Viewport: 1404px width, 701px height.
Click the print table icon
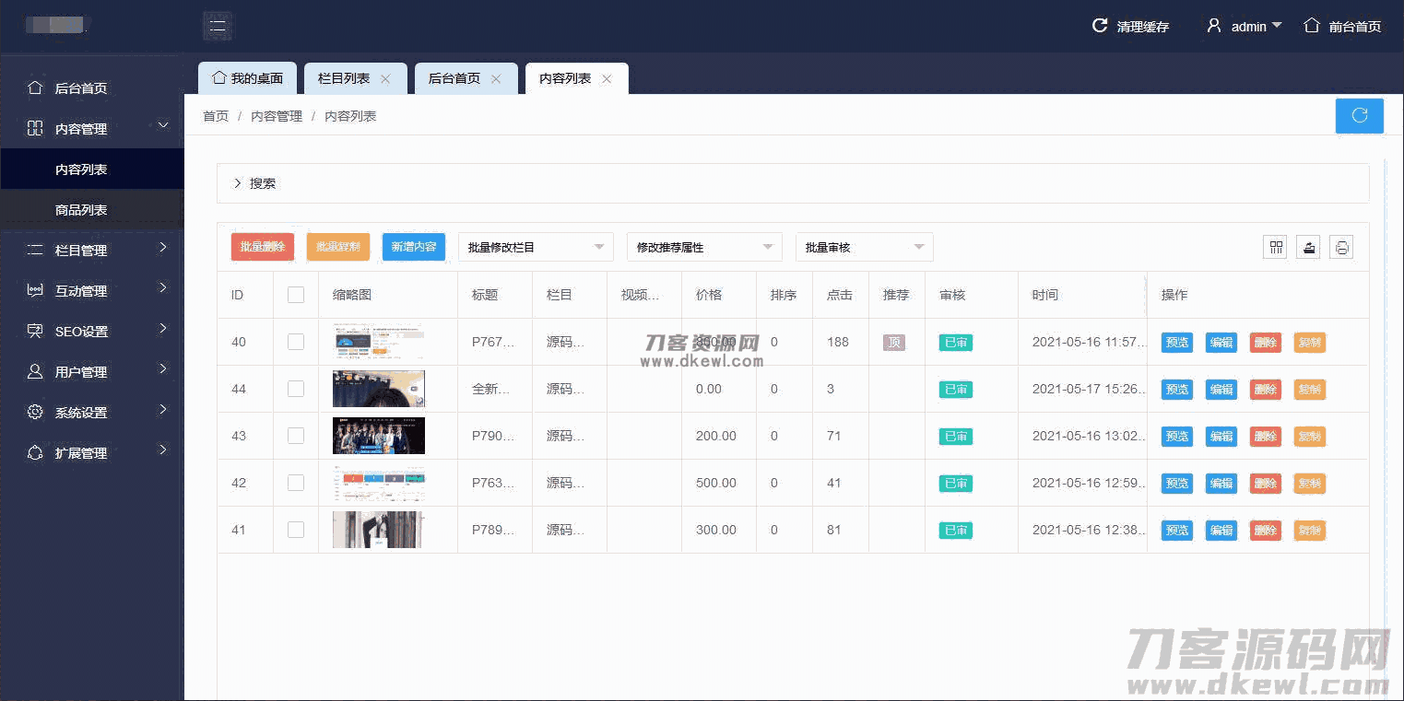[x=1341, y=247]
